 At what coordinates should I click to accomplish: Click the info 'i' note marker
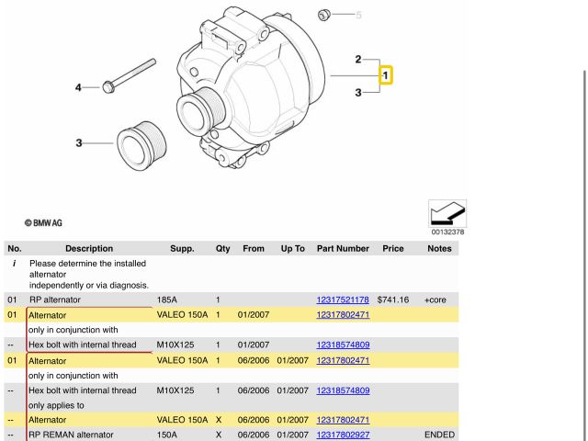(14, 264)
